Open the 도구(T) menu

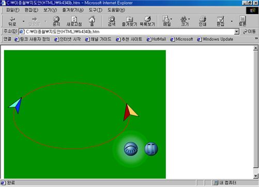pos(96,10)
